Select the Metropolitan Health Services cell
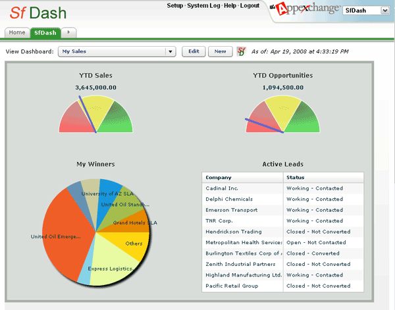Image resolution: width=395 pixels, height=310 pixels. pyautogui.click(x=242, y=242)
